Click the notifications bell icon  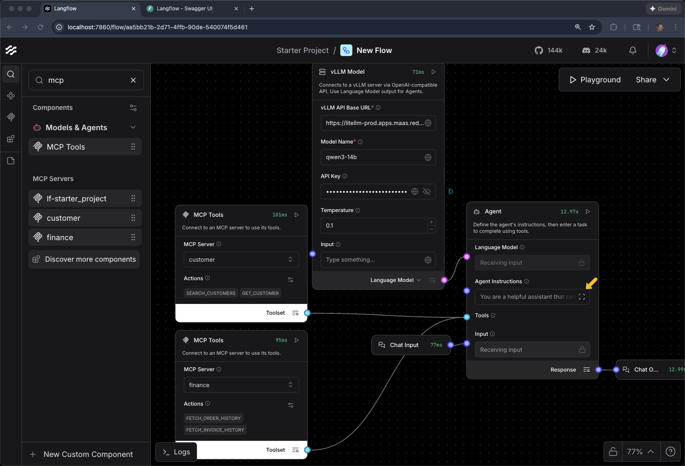click(632, 50)
